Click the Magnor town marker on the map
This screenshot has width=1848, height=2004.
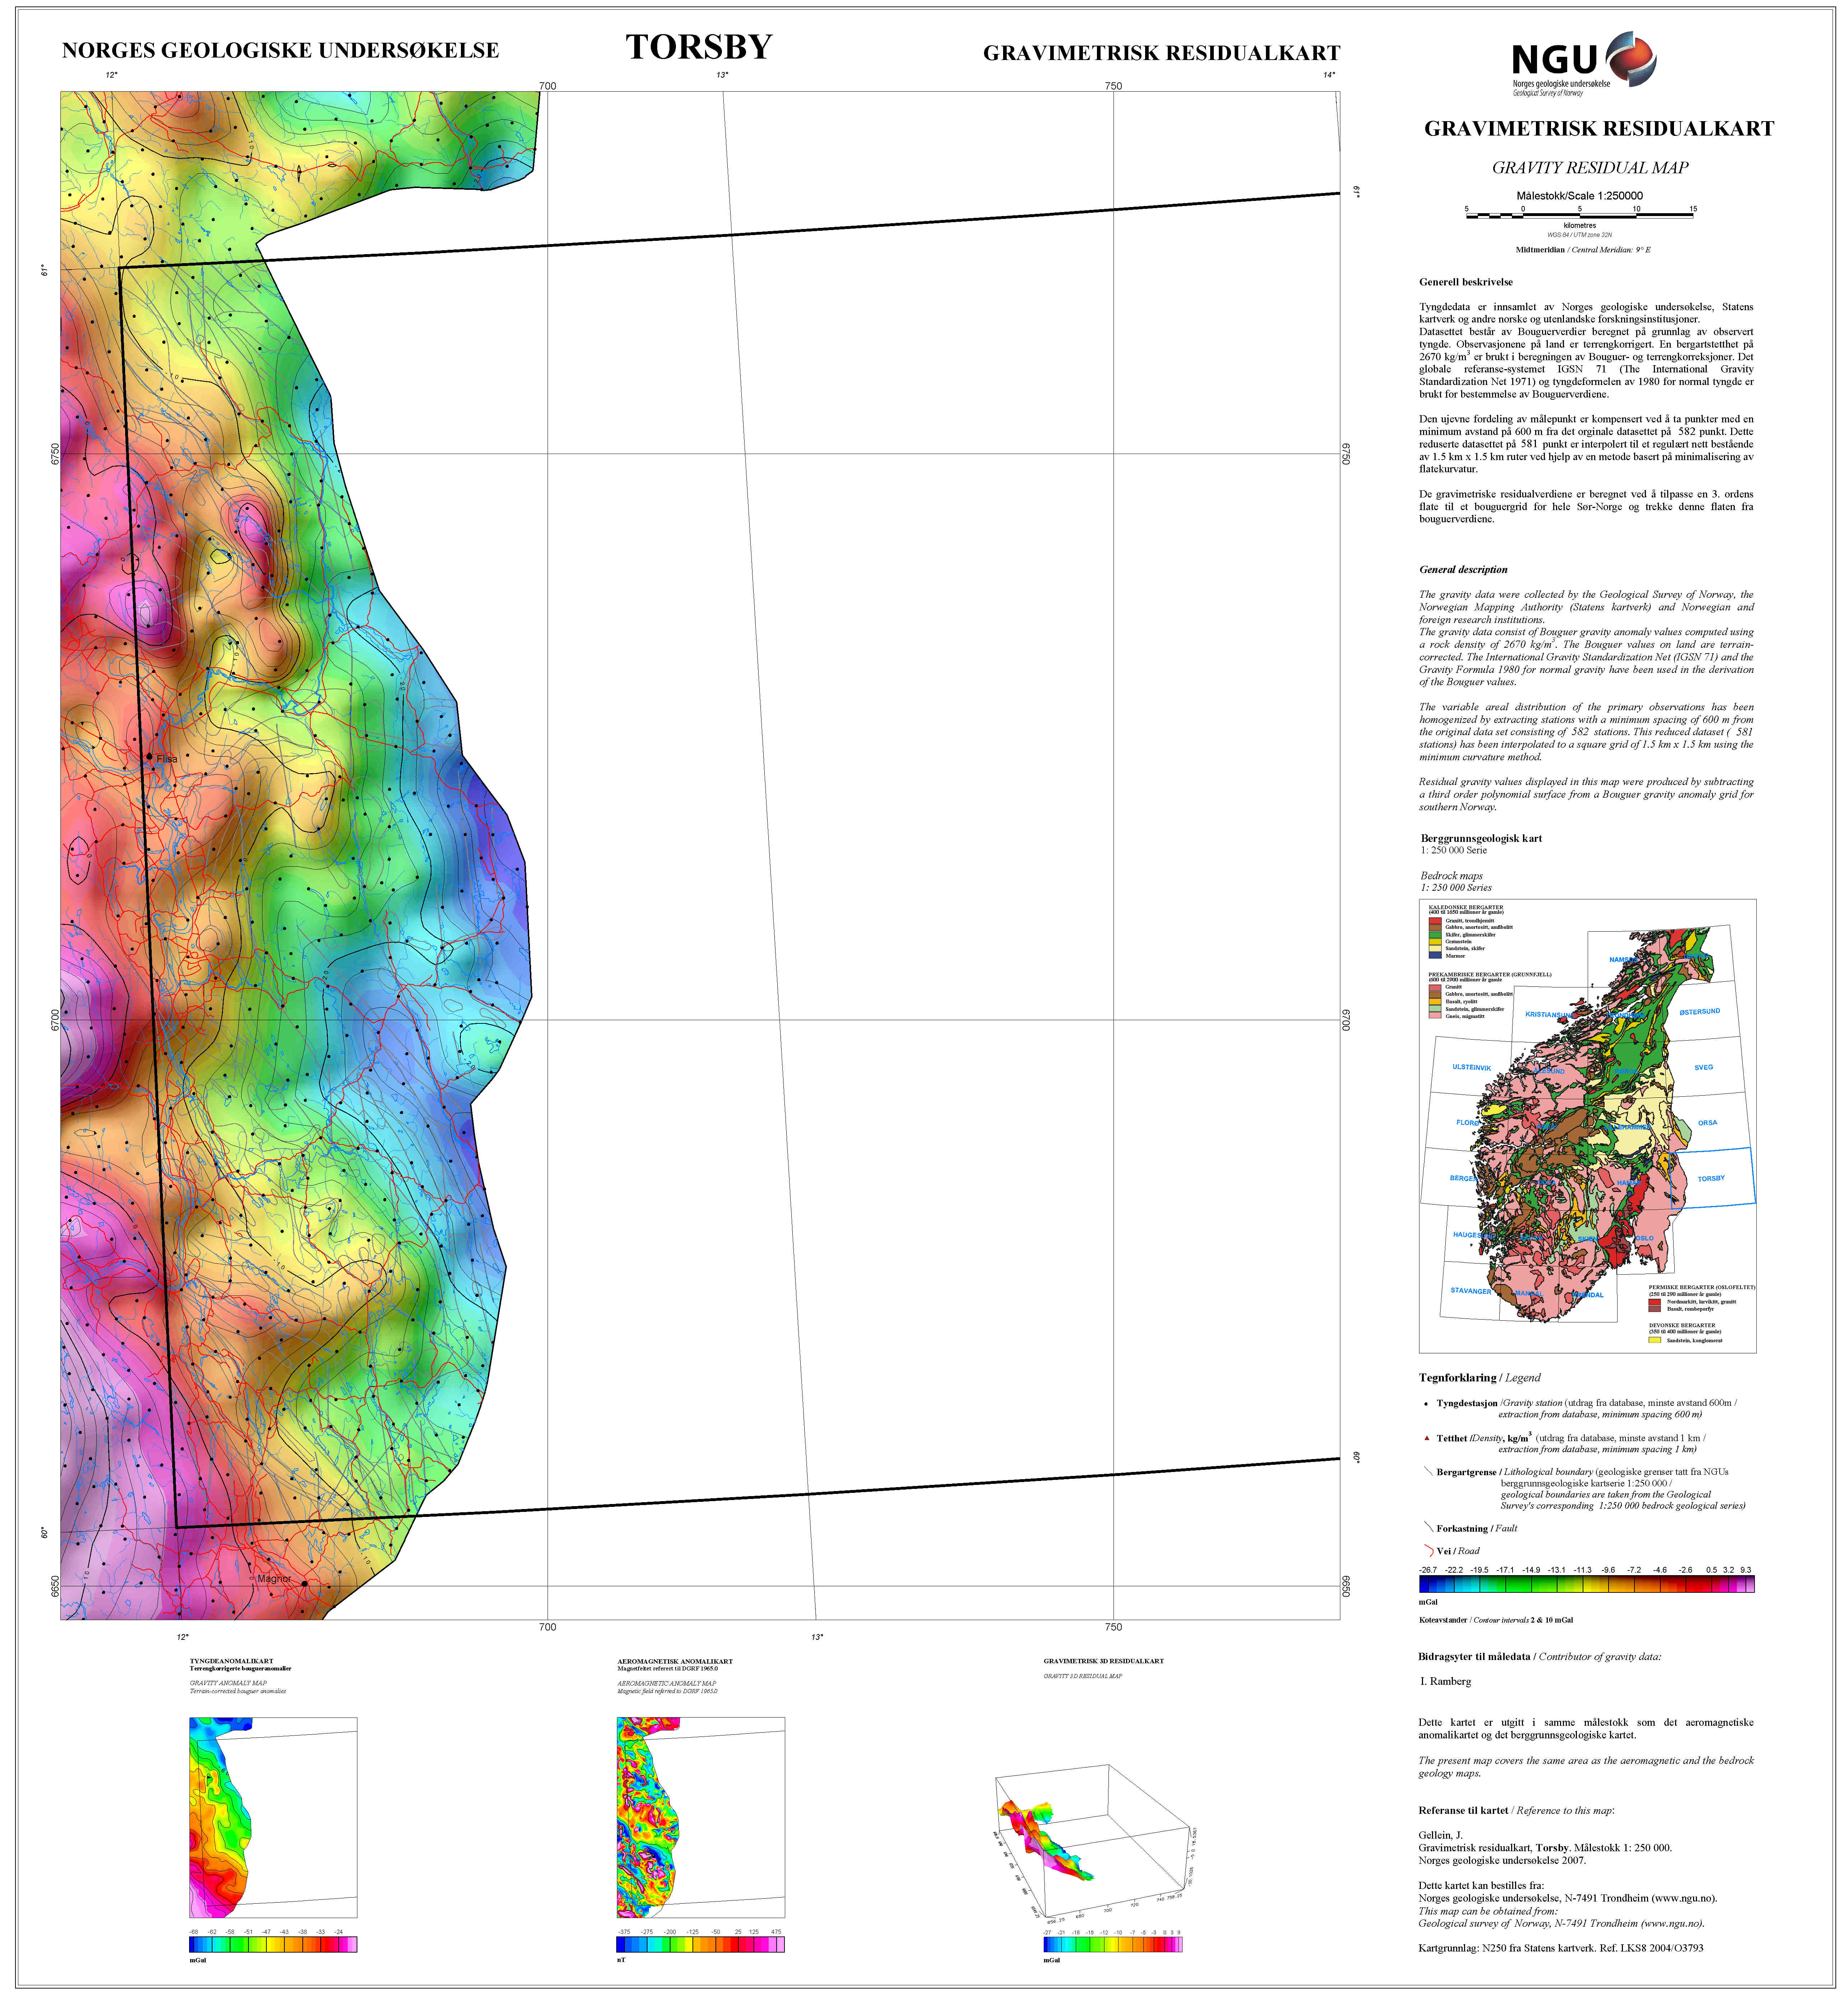305,1584
